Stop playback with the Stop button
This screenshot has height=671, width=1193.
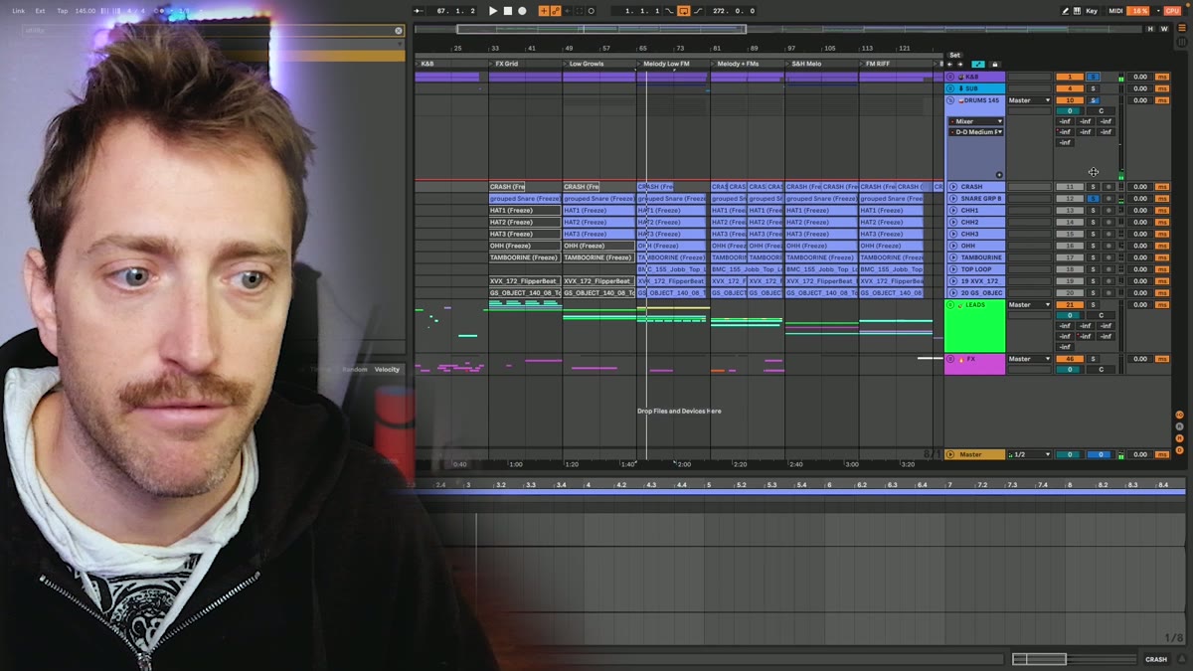[x=507, y=11]
